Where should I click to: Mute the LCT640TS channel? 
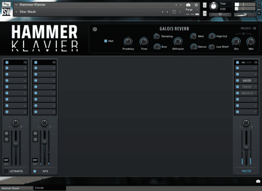[x=7, y=133]
